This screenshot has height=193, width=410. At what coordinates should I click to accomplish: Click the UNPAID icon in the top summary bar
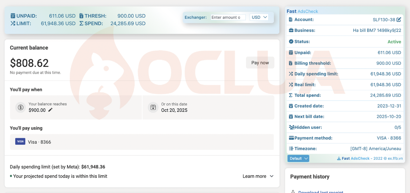(13, 16)
